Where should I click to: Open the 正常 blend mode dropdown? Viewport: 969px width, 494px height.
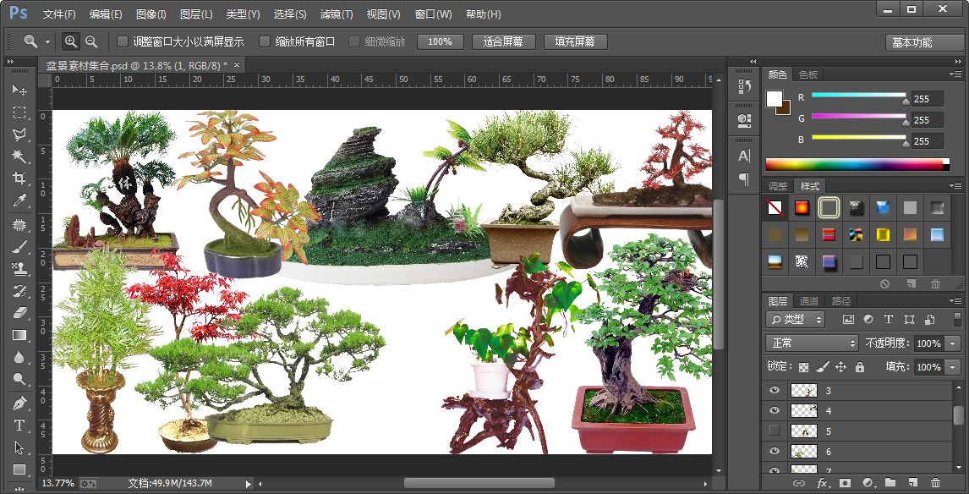[x=812, y=343]
